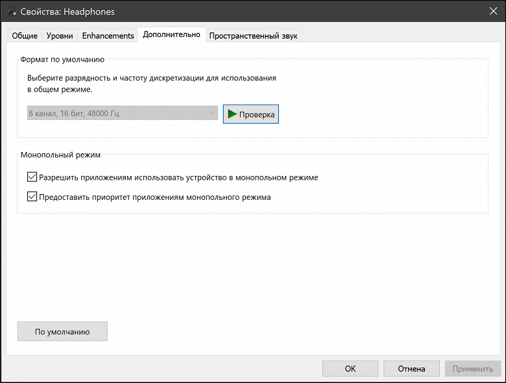The image size is (506, 383).
Task: Open the Уровни tab
Action: [60, 36]
